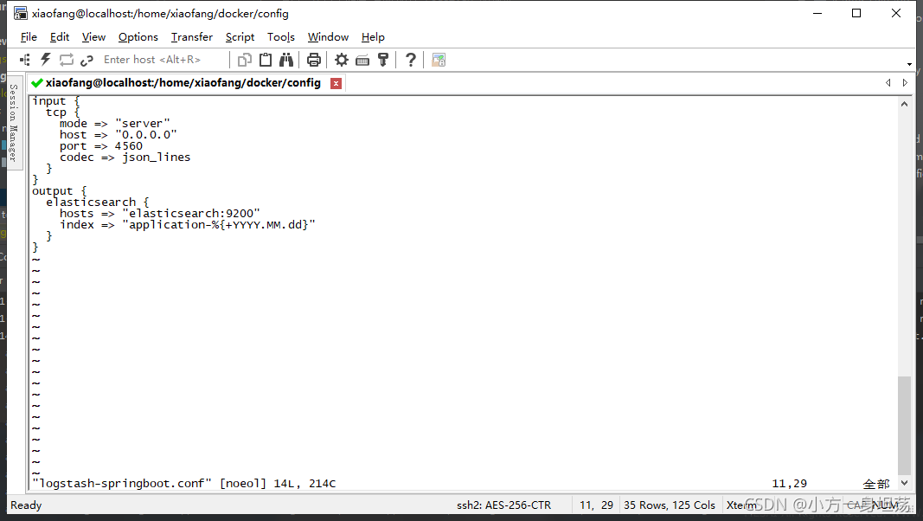Minimize the SecureCRT window
Screen dimensions: 923x521
click(817, 13)
